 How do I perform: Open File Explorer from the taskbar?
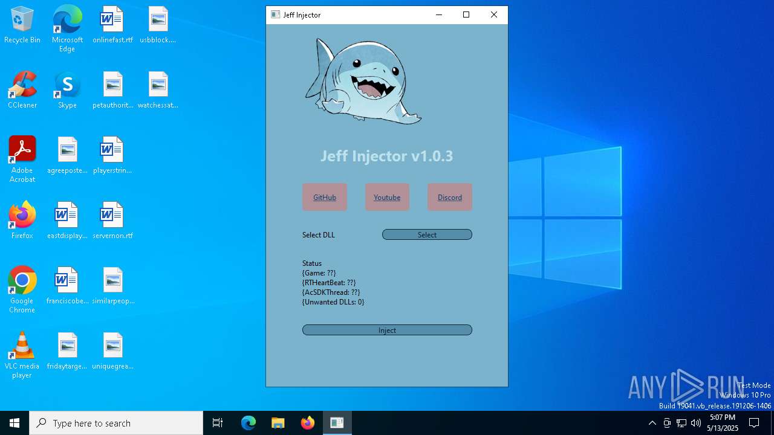click(x=278, y=423)
